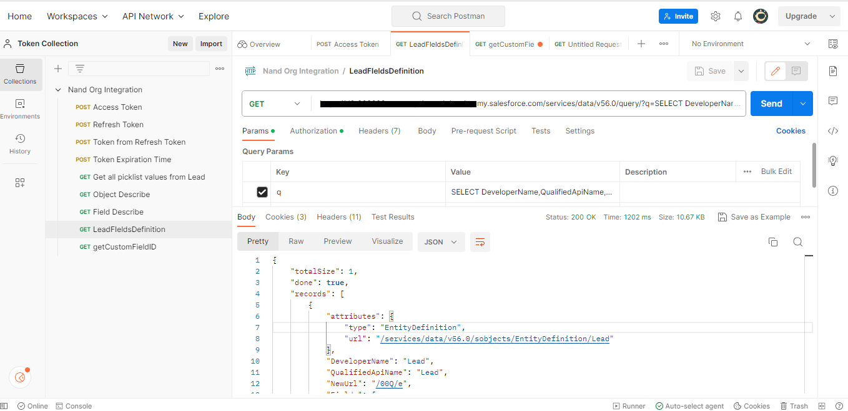The height and width of the screenshot is (411, 848).
Task: Toggle the sidebar using status bar icon
Action: click(5, 406)
